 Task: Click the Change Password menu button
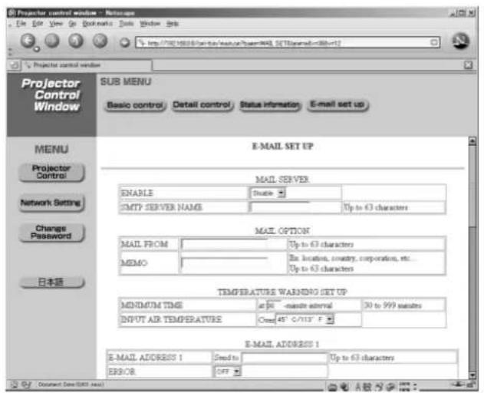click(51, 233)
